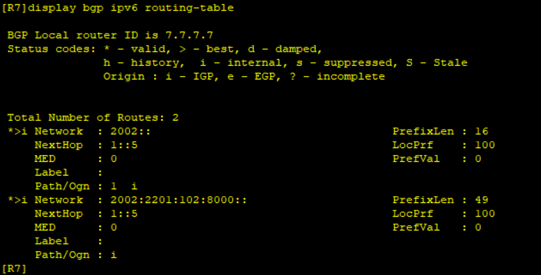Click the second NextHop value 1::5
Image resolution: width=541 pixels, height=275 pixels.
pyautogui.click(x=124, y=214)
